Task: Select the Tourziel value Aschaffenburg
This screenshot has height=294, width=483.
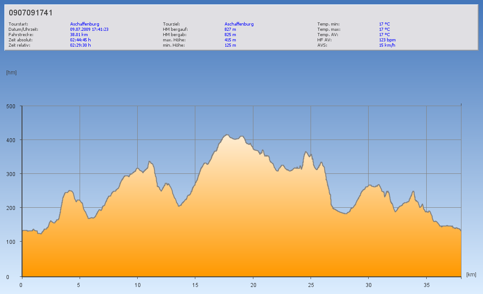Action: 239,24
